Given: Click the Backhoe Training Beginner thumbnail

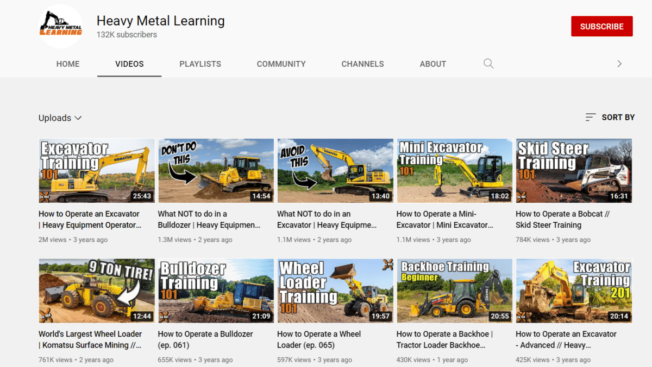Looking at the screenshot, I should click(x=454, y=291).
